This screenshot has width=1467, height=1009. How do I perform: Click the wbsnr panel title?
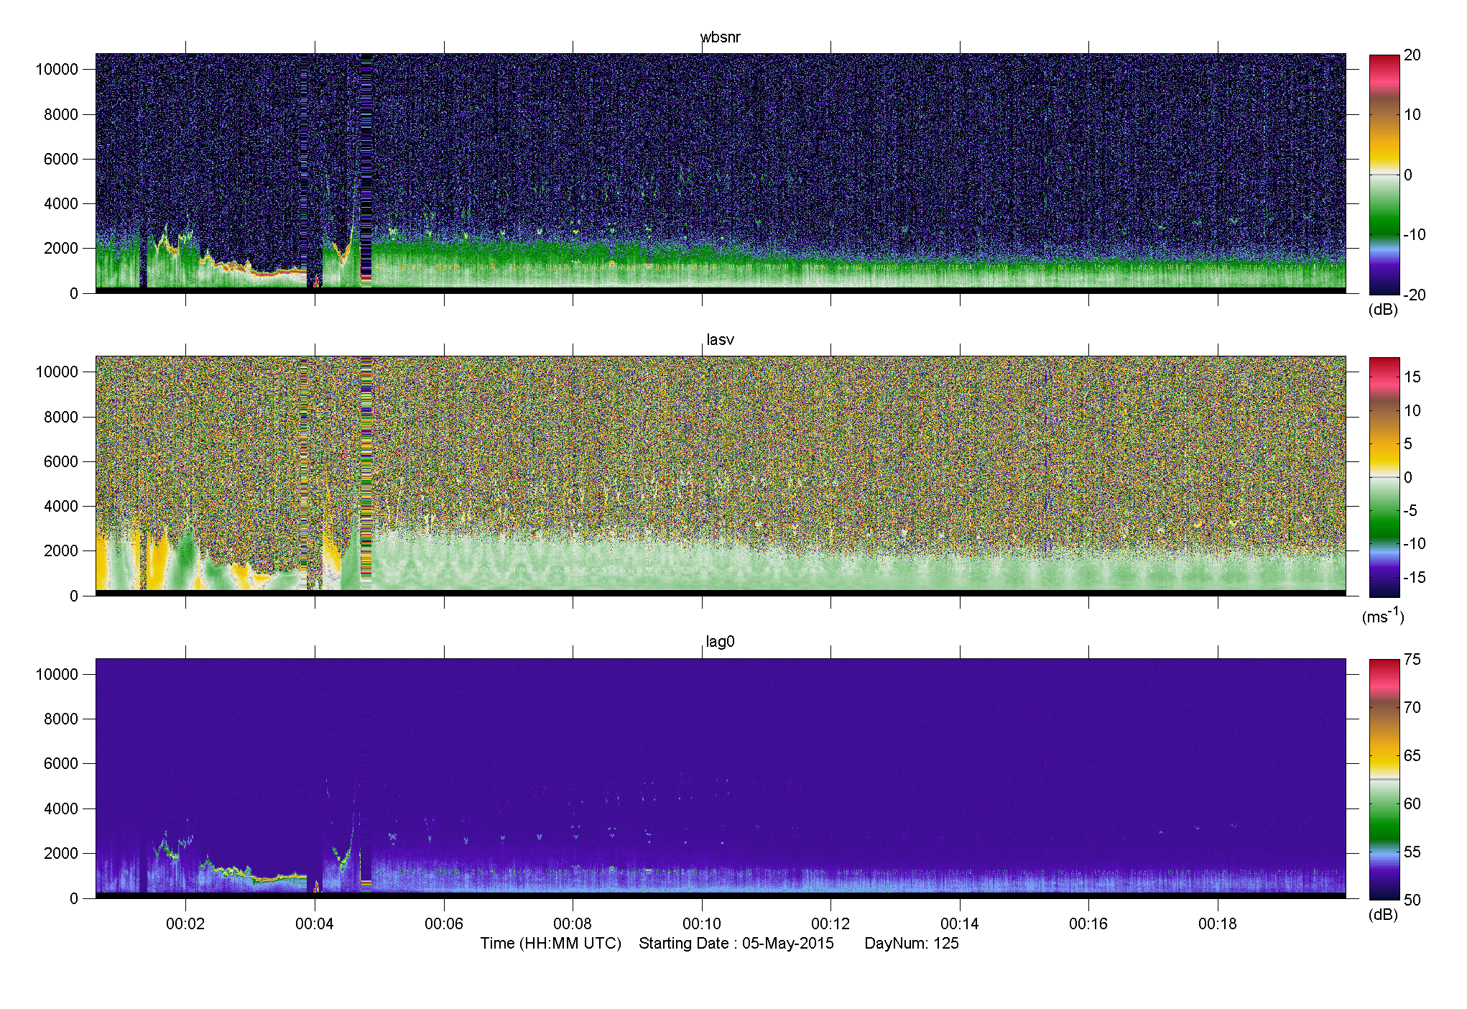[x=720, y=37]
